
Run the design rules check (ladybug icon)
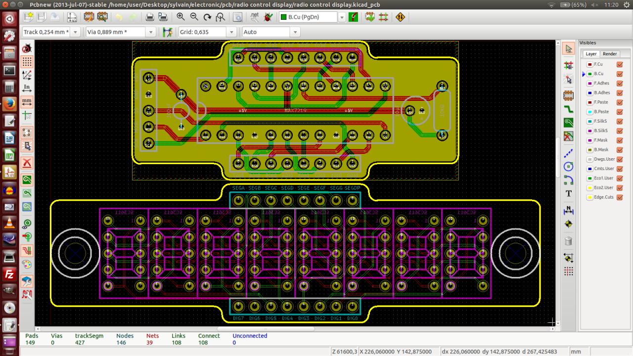click(x=269, y=17)
